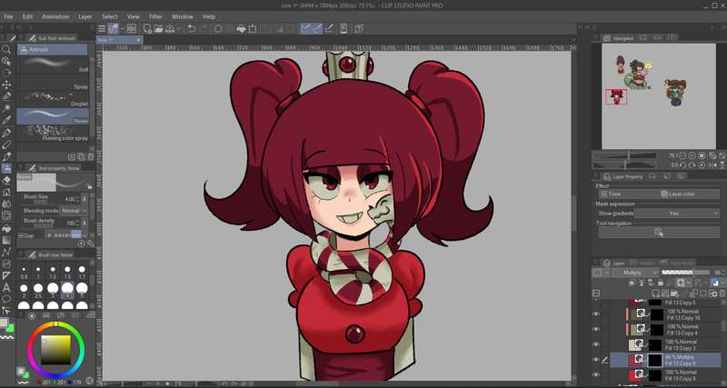Select the Move layer tool
727x388 pixels.
coord(6,85)
